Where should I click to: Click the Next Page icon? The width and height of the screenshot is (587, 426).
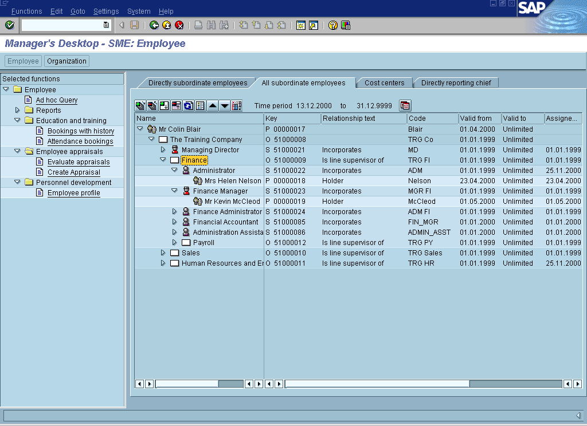point(269,25)
